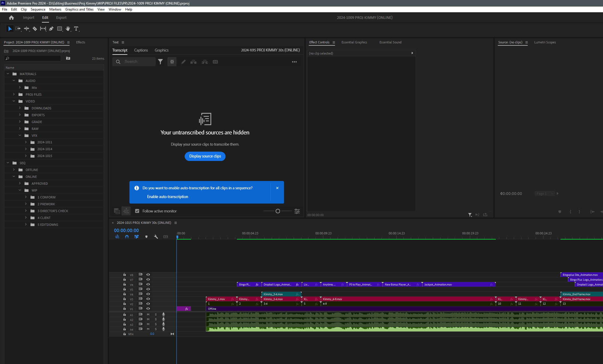Screen dimensions: 603x364
Task: Click the Display source clips button
Action: 205,156
